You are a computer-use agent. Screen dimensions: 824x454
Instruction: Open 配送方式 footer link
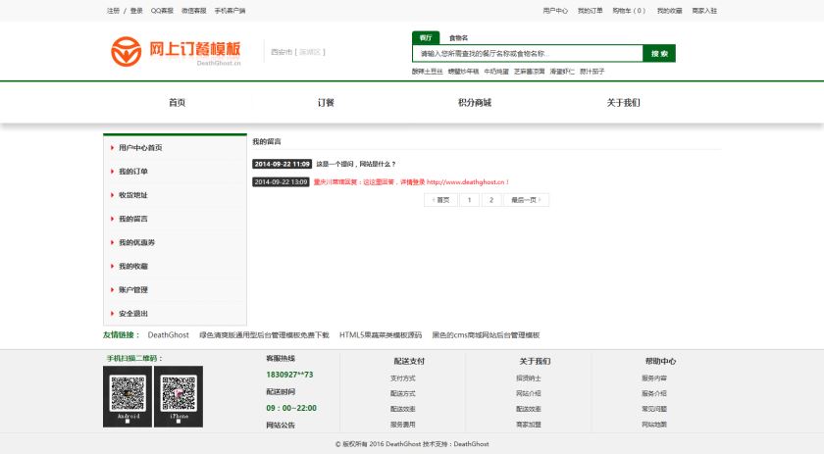[x=403, y=393]
